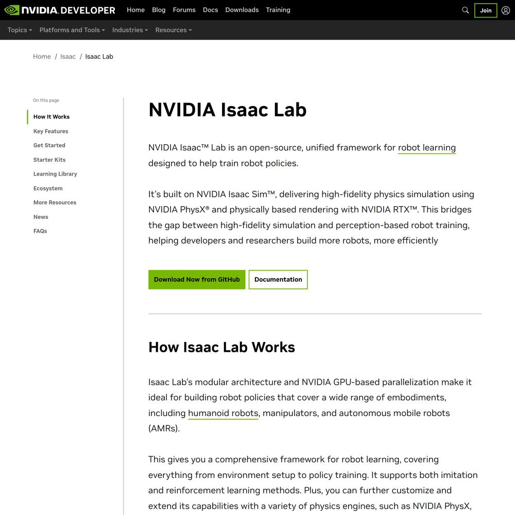The image size is (515, 515).
Task: Open the Documentation button
Action: pos(278,280)
